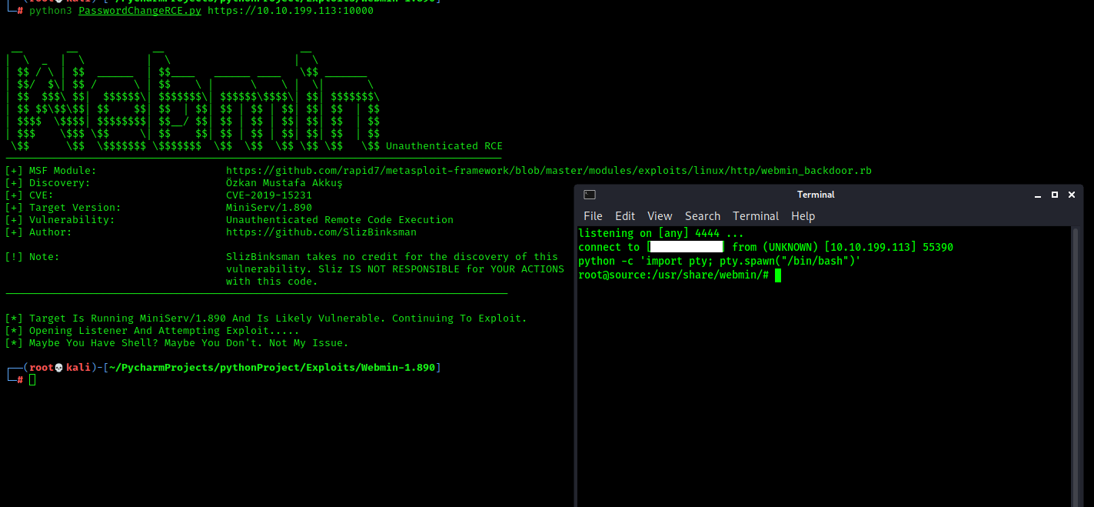Image resolution: width=1094 pixels, height=507 pixels.
Task: Click the green cursor block in Terminal window
Action: 778,275
